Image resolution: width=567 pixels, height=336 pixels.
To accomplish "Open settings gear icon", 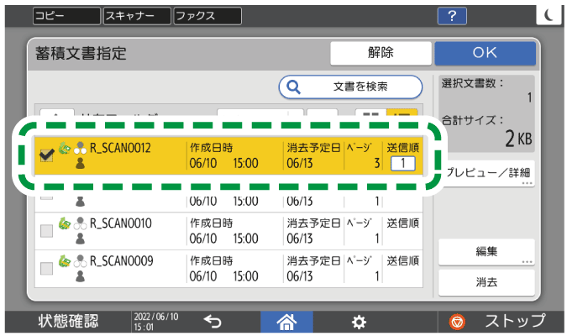I will point(359,322).
